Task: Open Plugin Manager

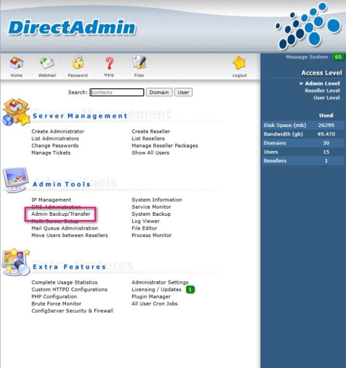Action: click(x=151, y=296)
